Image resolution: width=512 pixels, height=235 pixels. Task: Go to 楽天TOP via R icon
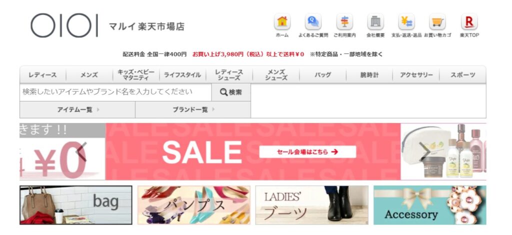469,22
